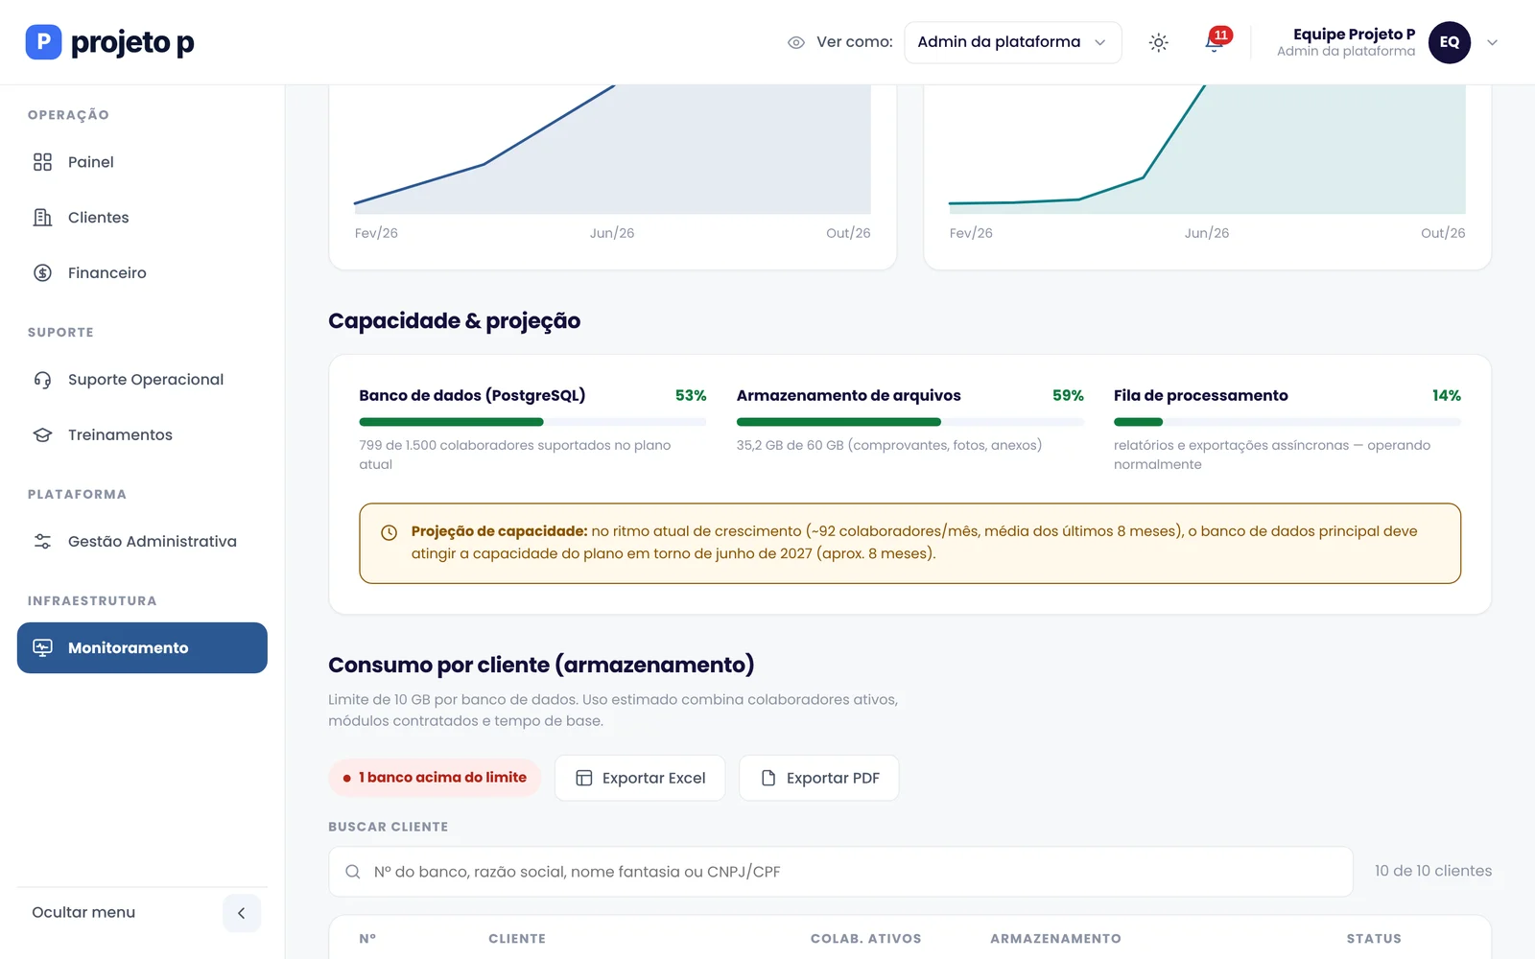Open Gestão Administrativa page
Image resolution: width=1535 pixels, height=959 pixels.
(x=142, y=542)
